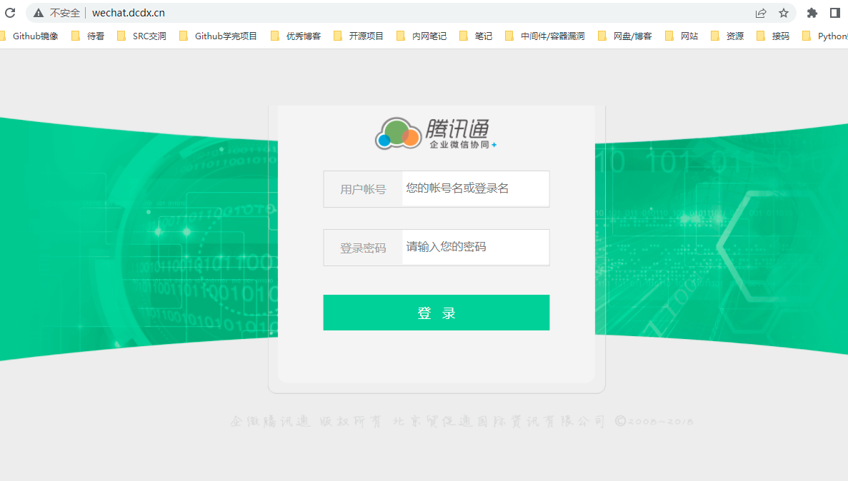Click the 不安全 security label
The width and height of the screenshot is (848, 481).
[65, 13]
